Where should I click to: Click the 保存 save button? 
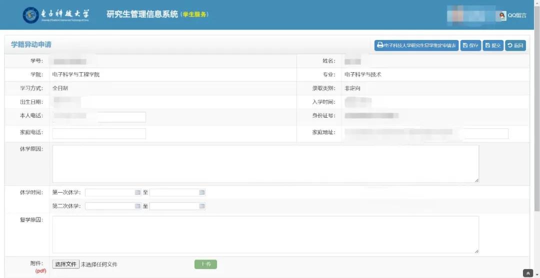click(470, 45)
